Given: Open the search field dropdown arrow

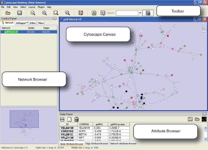Looking at the screenshot, I should [140, 13].
